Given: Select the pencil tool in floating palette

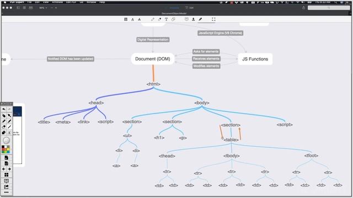Looking at the screenshot, I should [x=9, y=121].
